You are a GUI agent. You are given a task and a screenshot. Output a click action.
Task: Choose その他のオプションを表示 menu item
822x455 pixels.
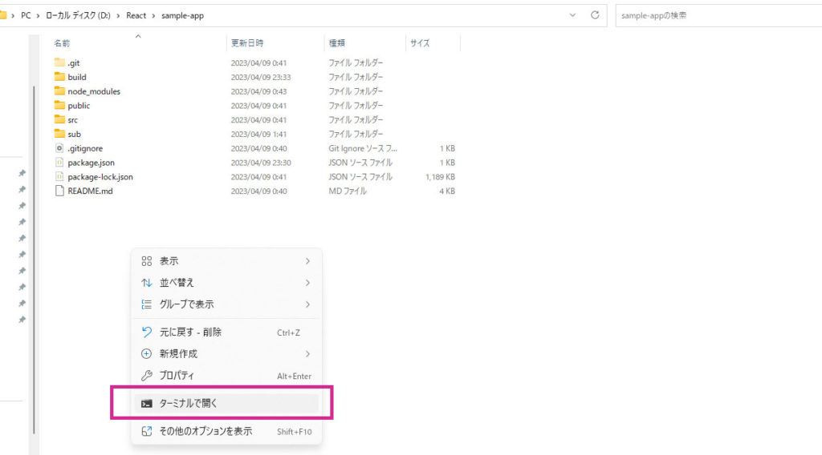pyautogui.click(x=226, y=431)
